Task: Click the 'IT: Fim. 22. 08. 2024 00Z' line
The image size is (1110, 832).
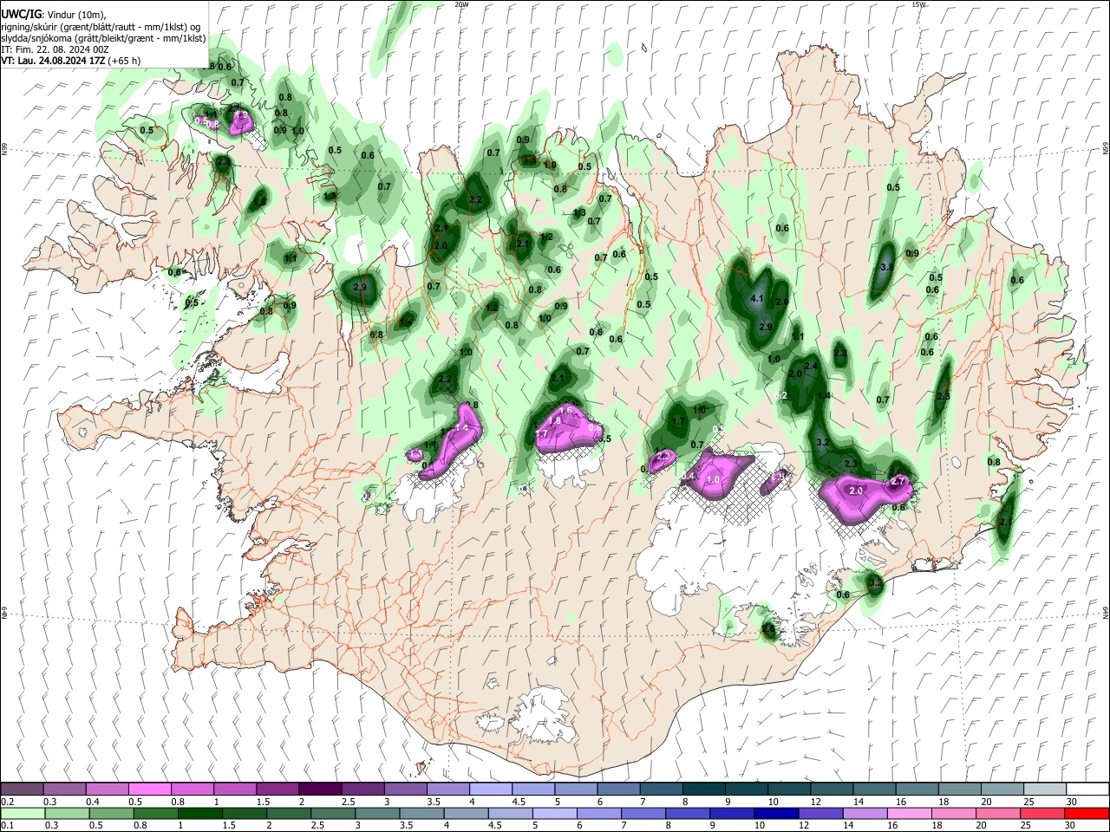Action: tap(55, 49)
